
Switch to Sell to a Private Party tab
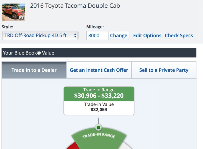point(164,70)
